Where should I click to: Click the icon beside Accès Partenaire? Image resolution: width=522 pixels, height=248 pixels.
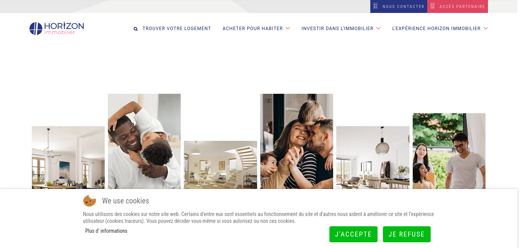click(x=433, y=6)
